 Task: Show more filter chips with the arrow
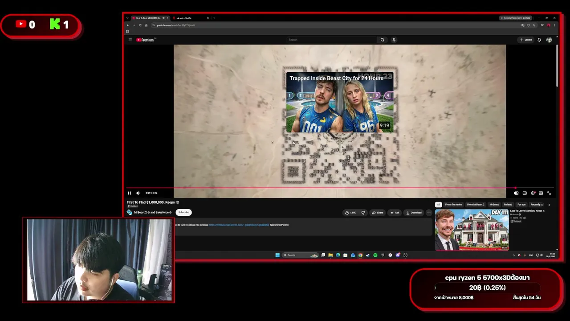(549, 205)
